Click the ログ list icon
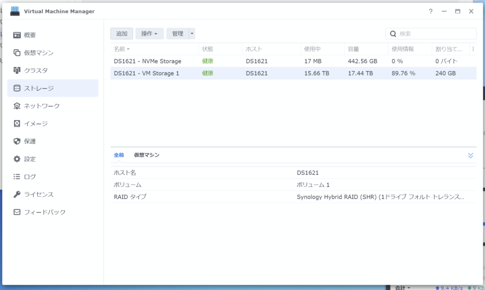This screenshot has height=290, width=485. click(x=17, y=176)
